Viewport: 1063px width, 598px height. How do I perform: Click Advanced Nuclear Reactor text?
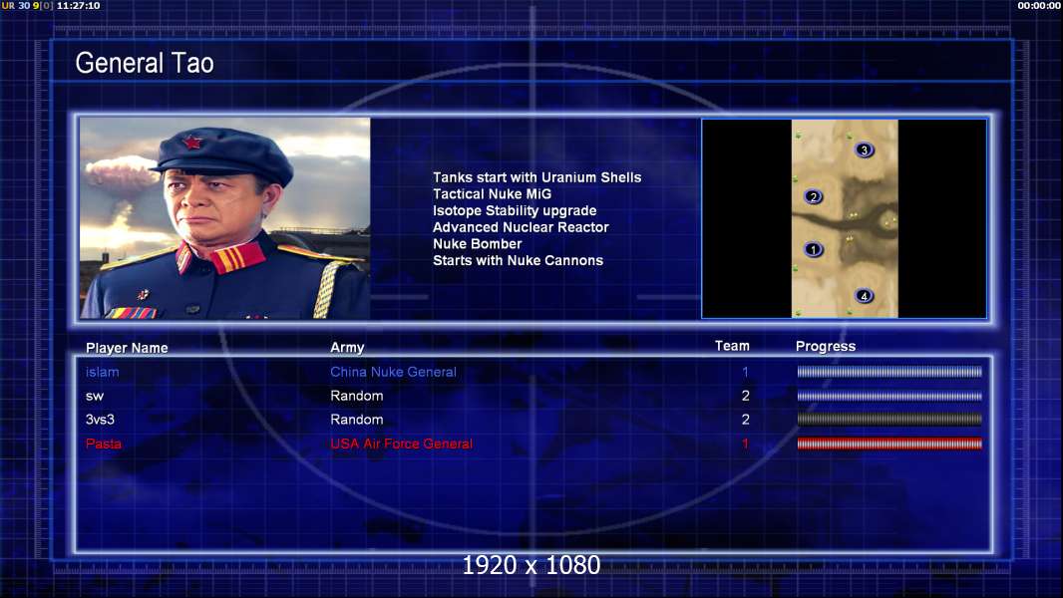coord(521,227)
